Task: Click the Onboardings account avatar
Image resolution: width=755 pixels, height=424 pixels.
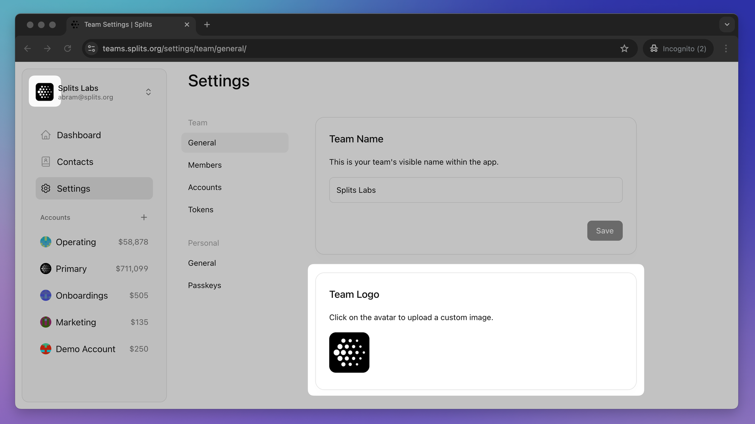Action: pyautogui.click(x=46, y=295)
